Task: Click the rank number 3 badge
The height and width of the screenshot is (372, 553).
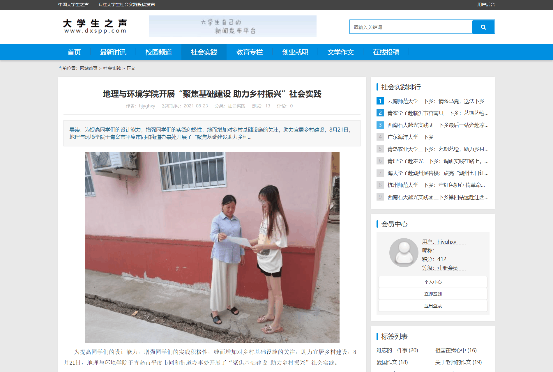Action: 380,125
